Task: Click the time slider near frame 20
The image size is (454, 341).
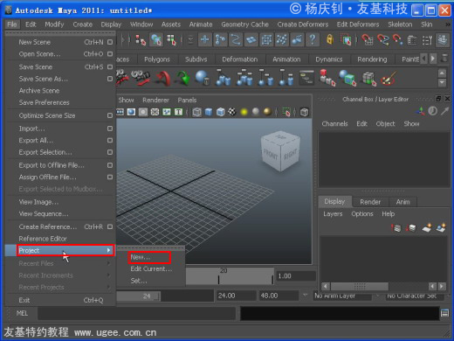Action: tap(223, 276)
